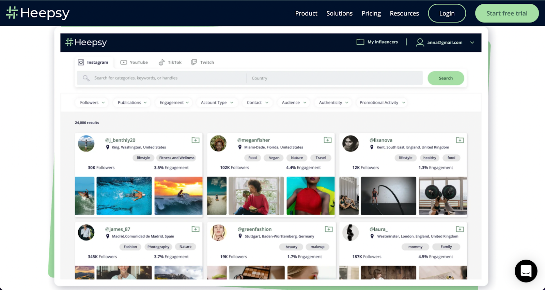The width and height of the screenshot is (545, 290).
Task: Expand the Authenticity filter
Action: click(333, 102)
